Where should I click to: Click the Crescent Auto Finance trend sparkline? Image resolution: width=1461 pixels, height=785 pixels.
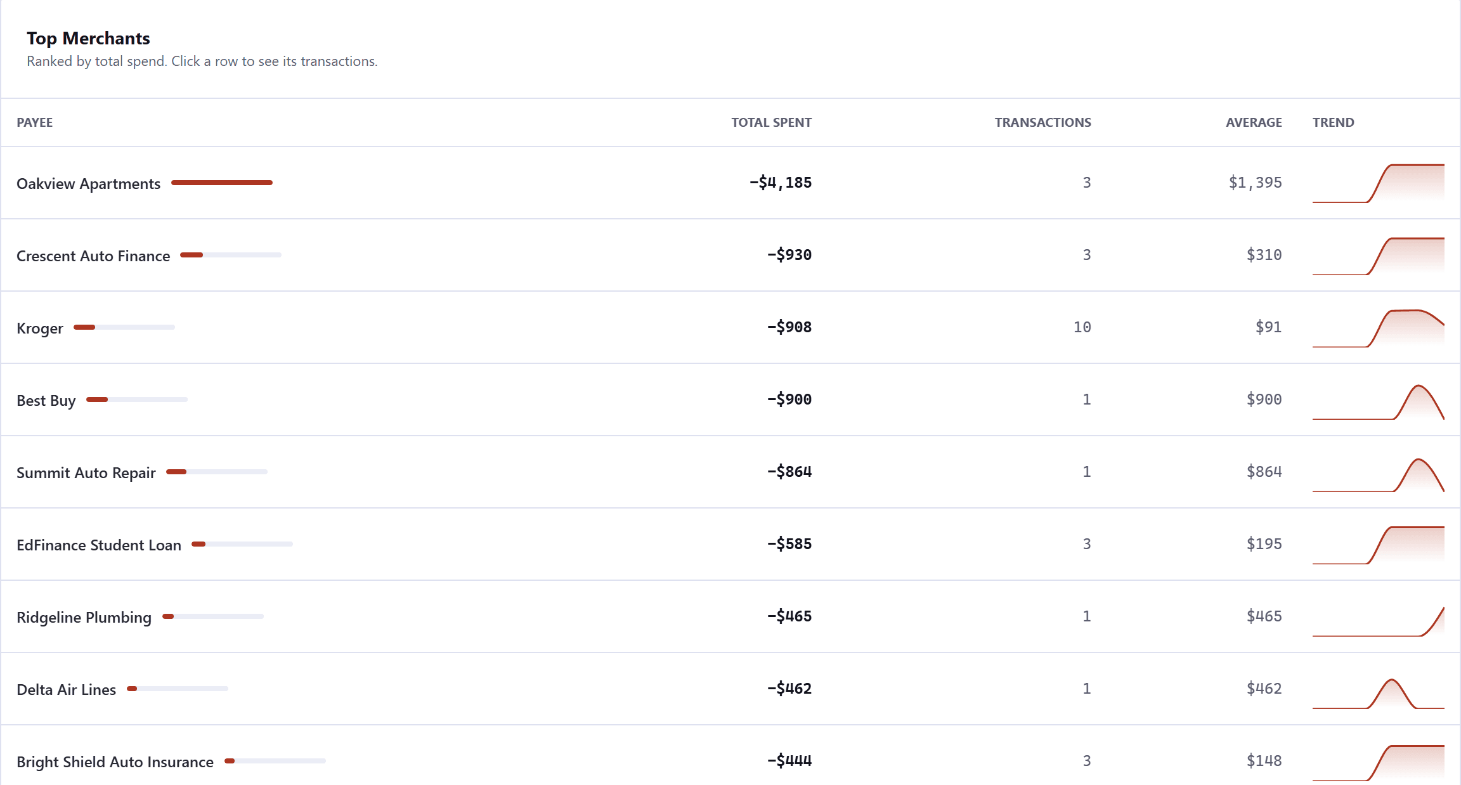pyautogui.click(x=1379, y=255)
